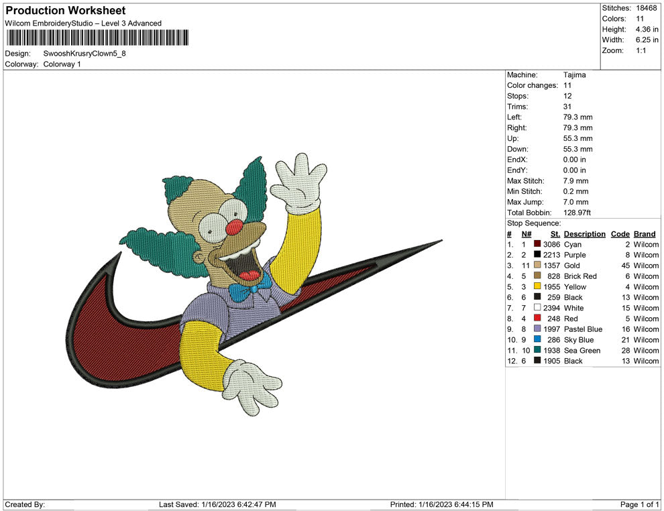Click the Up value '55.3 mm'
This screenshot has height=511, width=664.
577,138
